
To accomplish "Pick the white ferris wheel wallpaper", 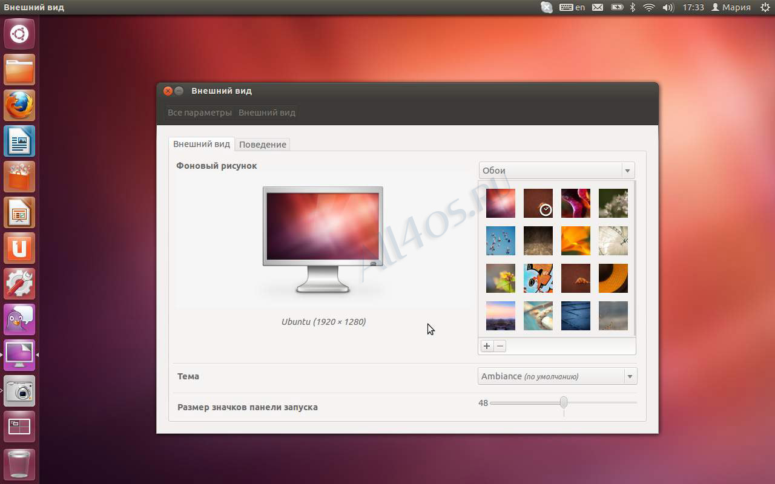I will 613,241.
